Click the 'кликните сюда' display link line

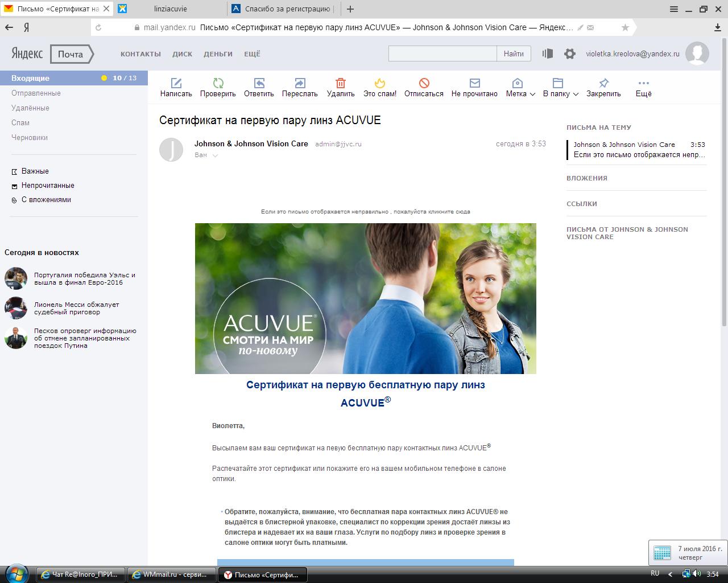pyautogui.click(x=365, y=211)
